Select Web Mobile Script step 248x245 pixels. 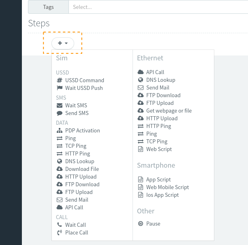tap(167, 187)
